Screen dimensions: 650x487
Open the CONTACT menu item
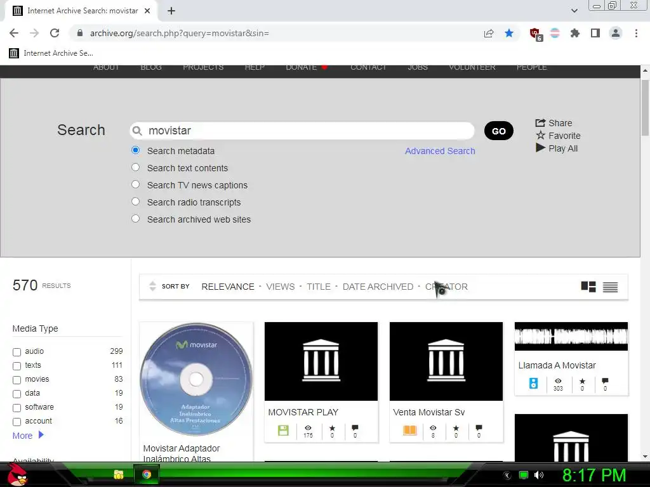368,67
